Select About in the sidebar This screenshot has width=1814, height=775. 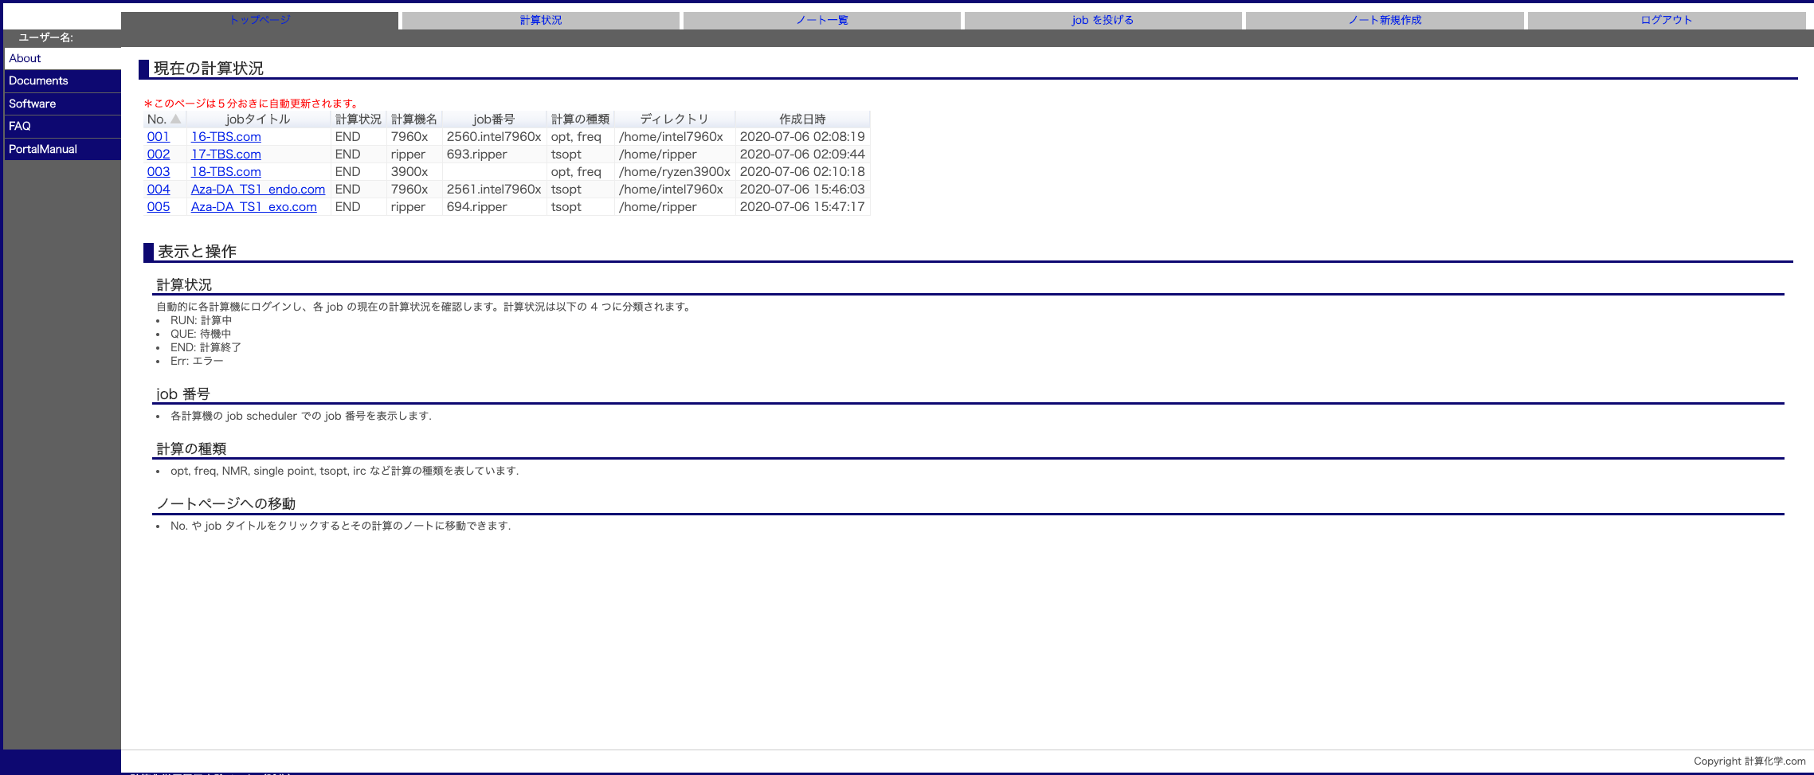[x=25, y=58]
